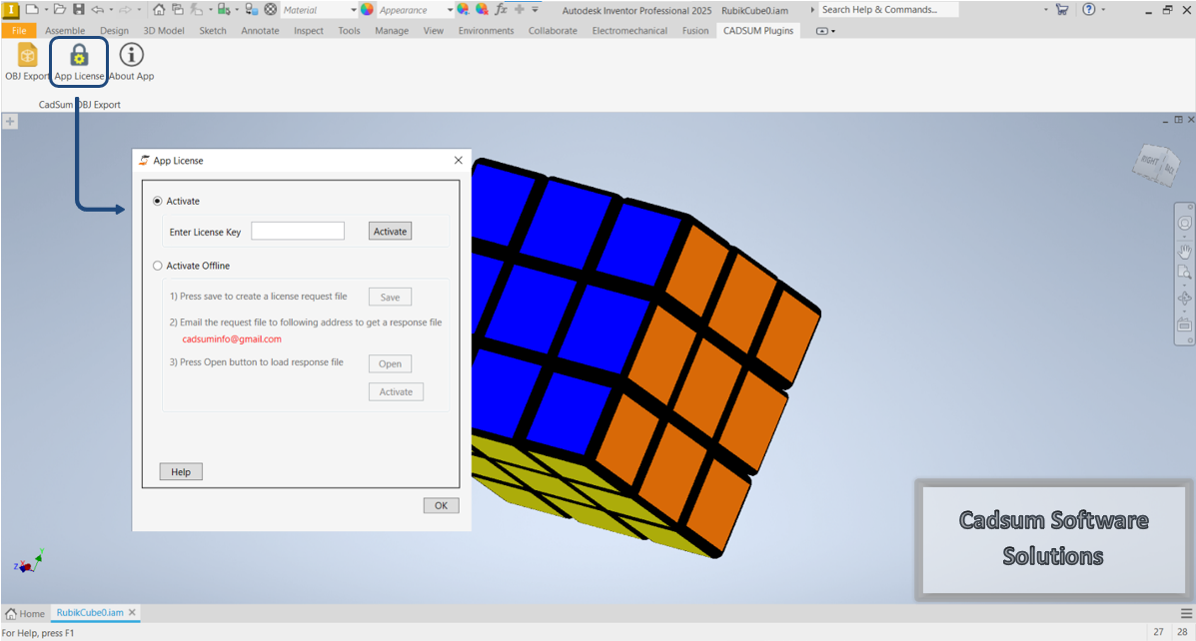Viewport: 1196px width, 641px height.
Task: Click the Activate button next to license key
Action: coord(390,232)
